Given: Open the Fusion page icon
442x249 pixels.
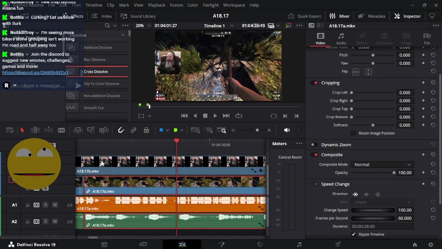Looking at the screenshot, I should [x=221, y=245].
